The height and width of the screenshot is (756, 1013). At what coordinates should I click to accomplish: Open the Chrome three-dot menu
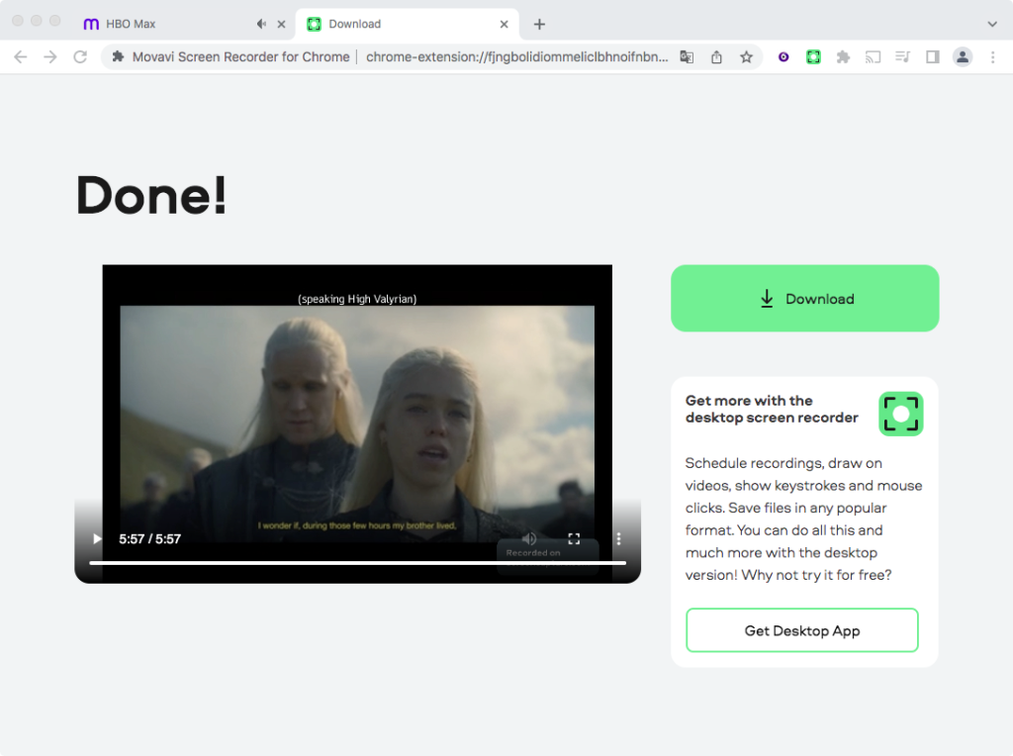tap(992, 56)
